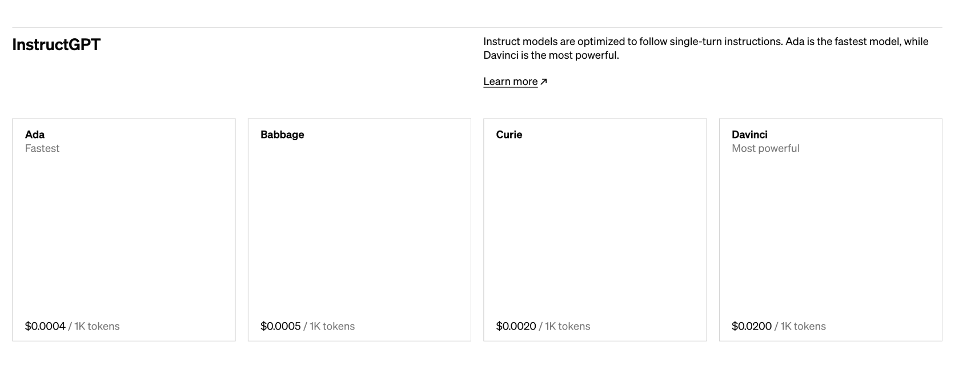Click the Davinci model name label
The height and width of the screenshot is (366, 971).
pos(750,135)
